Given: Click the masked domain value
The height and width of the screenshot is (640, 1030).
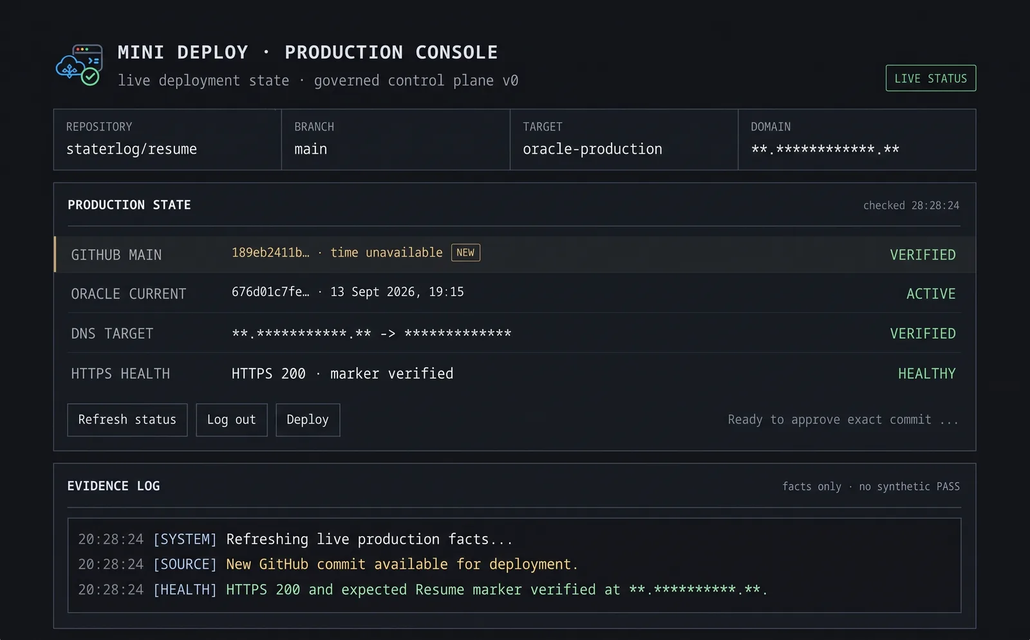Looking at the screenshot, I should pos(825,149).
